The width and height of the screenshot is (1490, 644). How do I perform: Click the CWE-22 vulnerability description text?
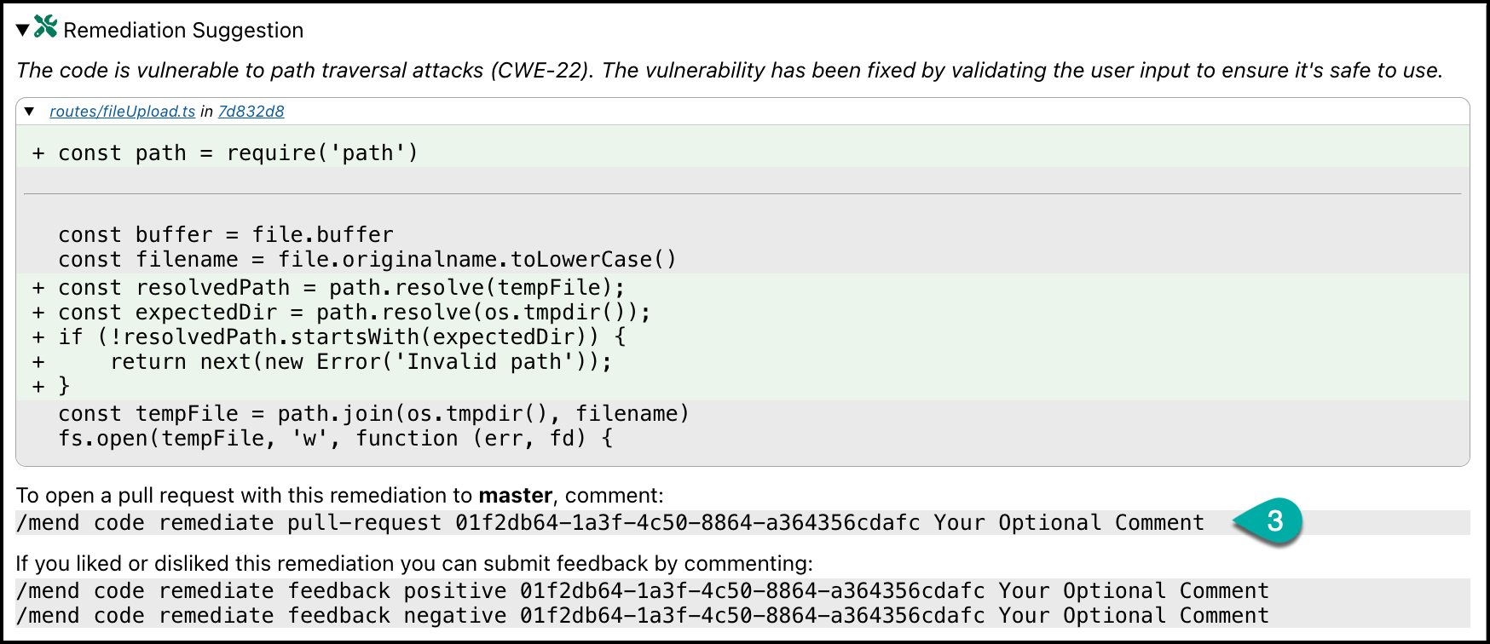[729, 71]
